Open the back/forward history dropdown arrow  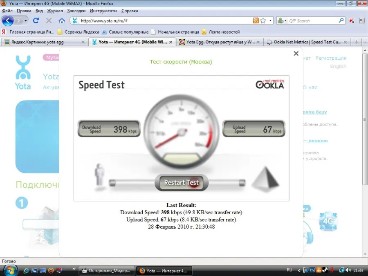(26, 21)
